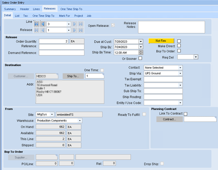Click the Ship Routing field

[163, 97]
